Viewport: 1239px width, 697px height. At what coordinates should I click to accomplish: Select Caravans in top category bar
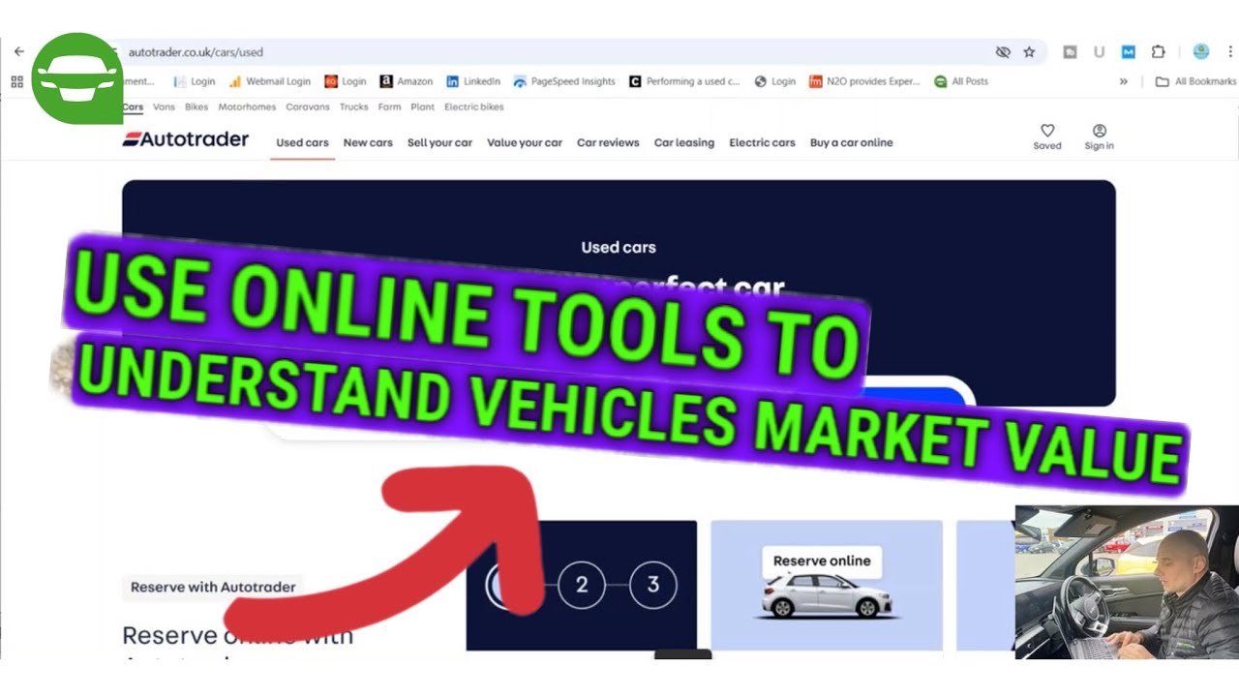click(308, 107)
